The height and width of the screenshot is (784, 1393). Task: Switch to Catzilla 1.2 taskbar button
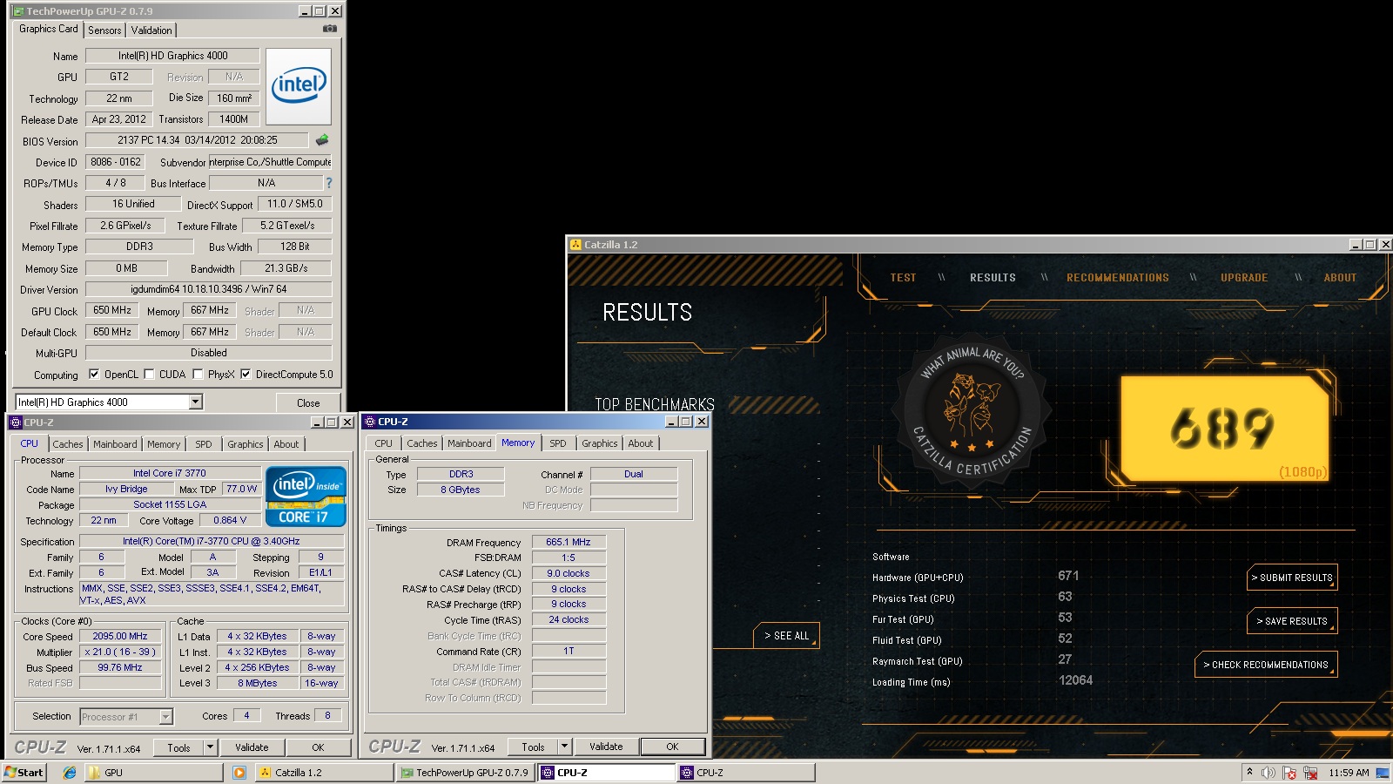click(324, 773)
